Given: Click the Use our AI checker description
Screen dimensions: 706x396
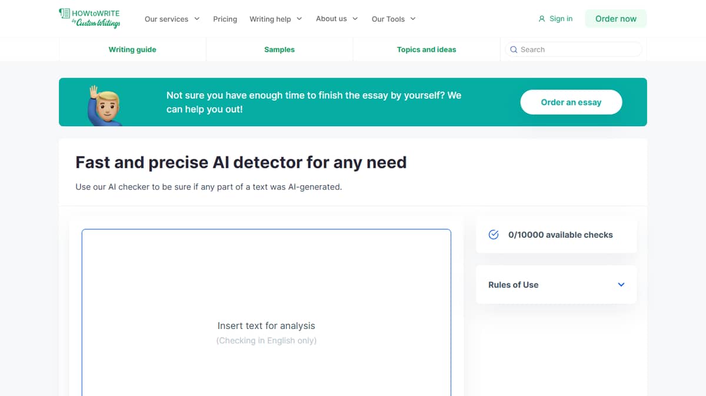Looking at the screenshot, I should [209, 187].
